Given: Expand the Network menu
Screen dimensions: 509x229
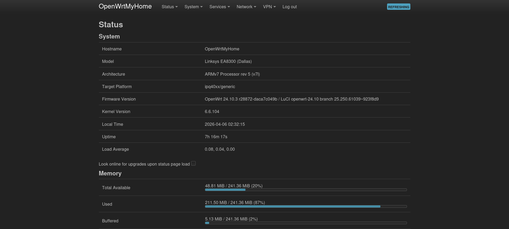Looking at the screenshot, I should [246, 7].
